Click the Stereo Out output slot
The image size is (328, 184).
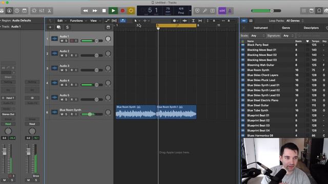[x=8, y=114]
